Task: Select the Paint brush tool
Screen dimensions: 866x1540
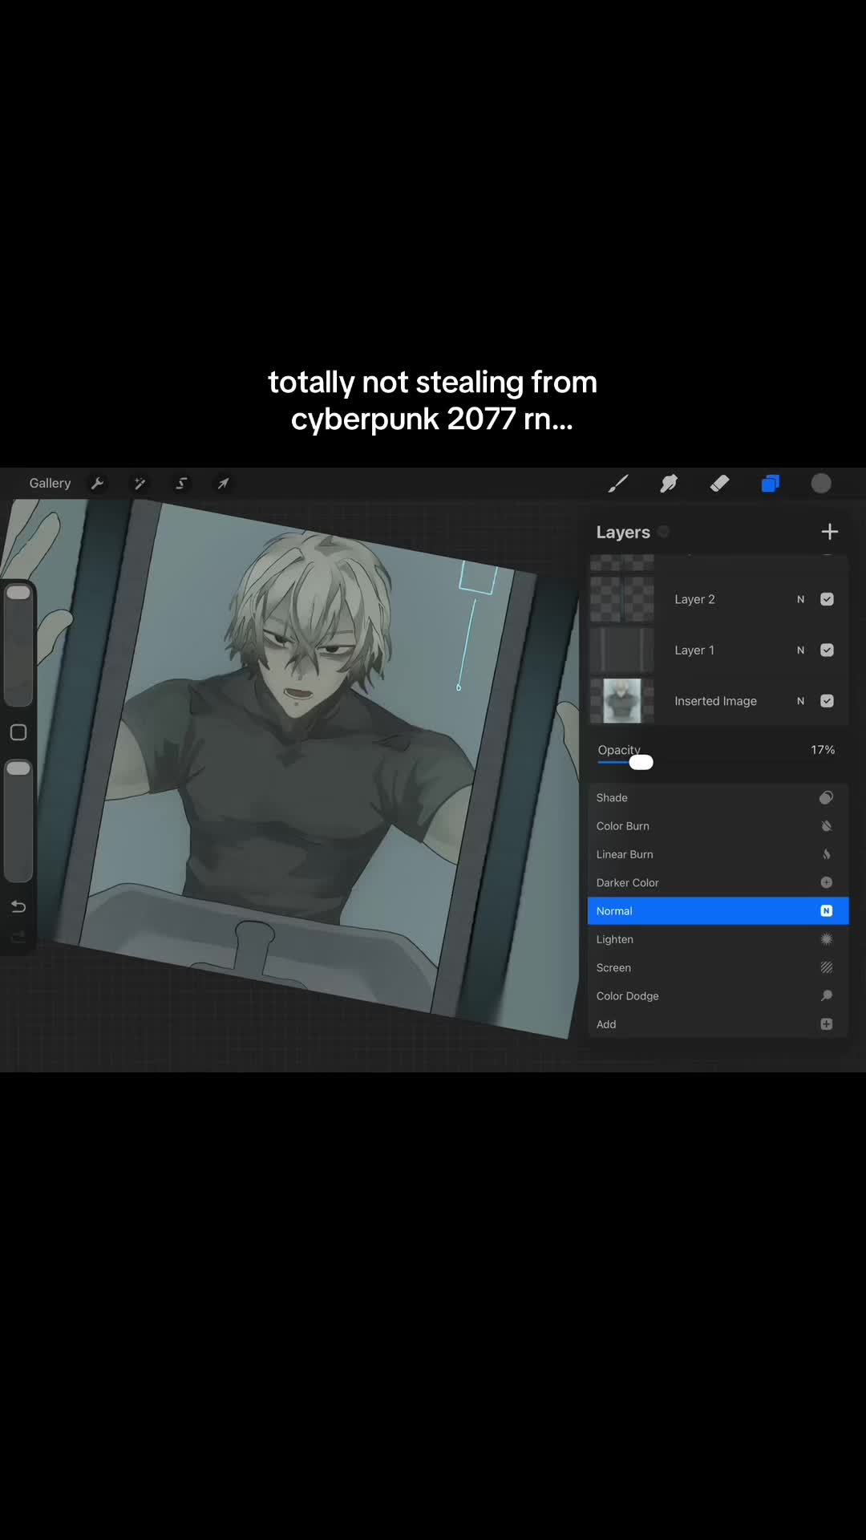Action: [617, 483]
